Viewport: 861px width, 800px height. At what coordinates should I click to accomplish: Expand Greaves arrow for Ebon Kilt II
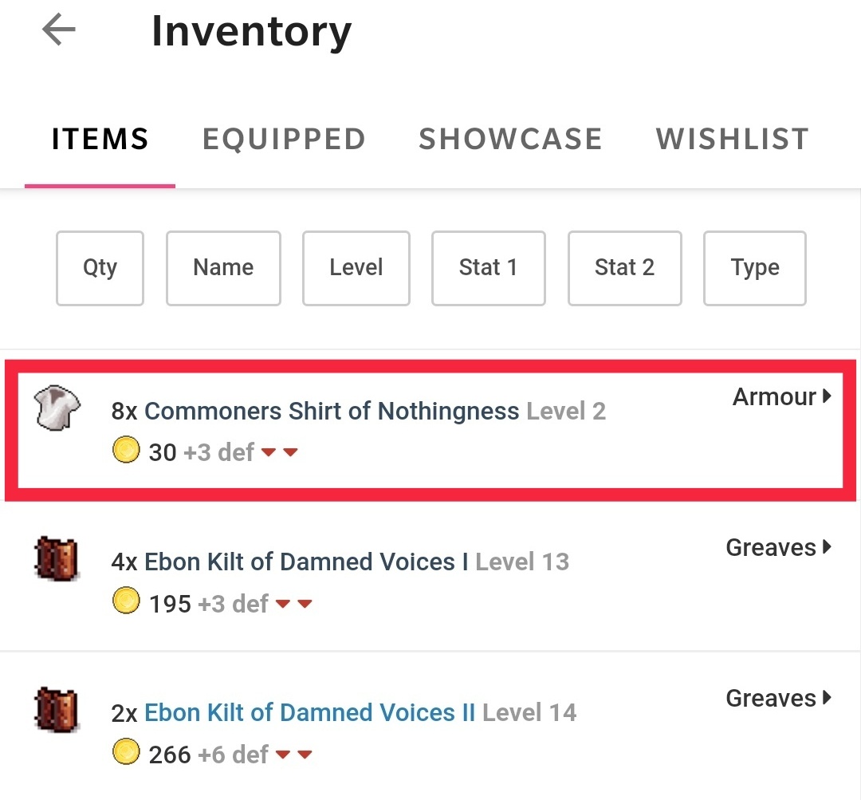pos(827,698)
